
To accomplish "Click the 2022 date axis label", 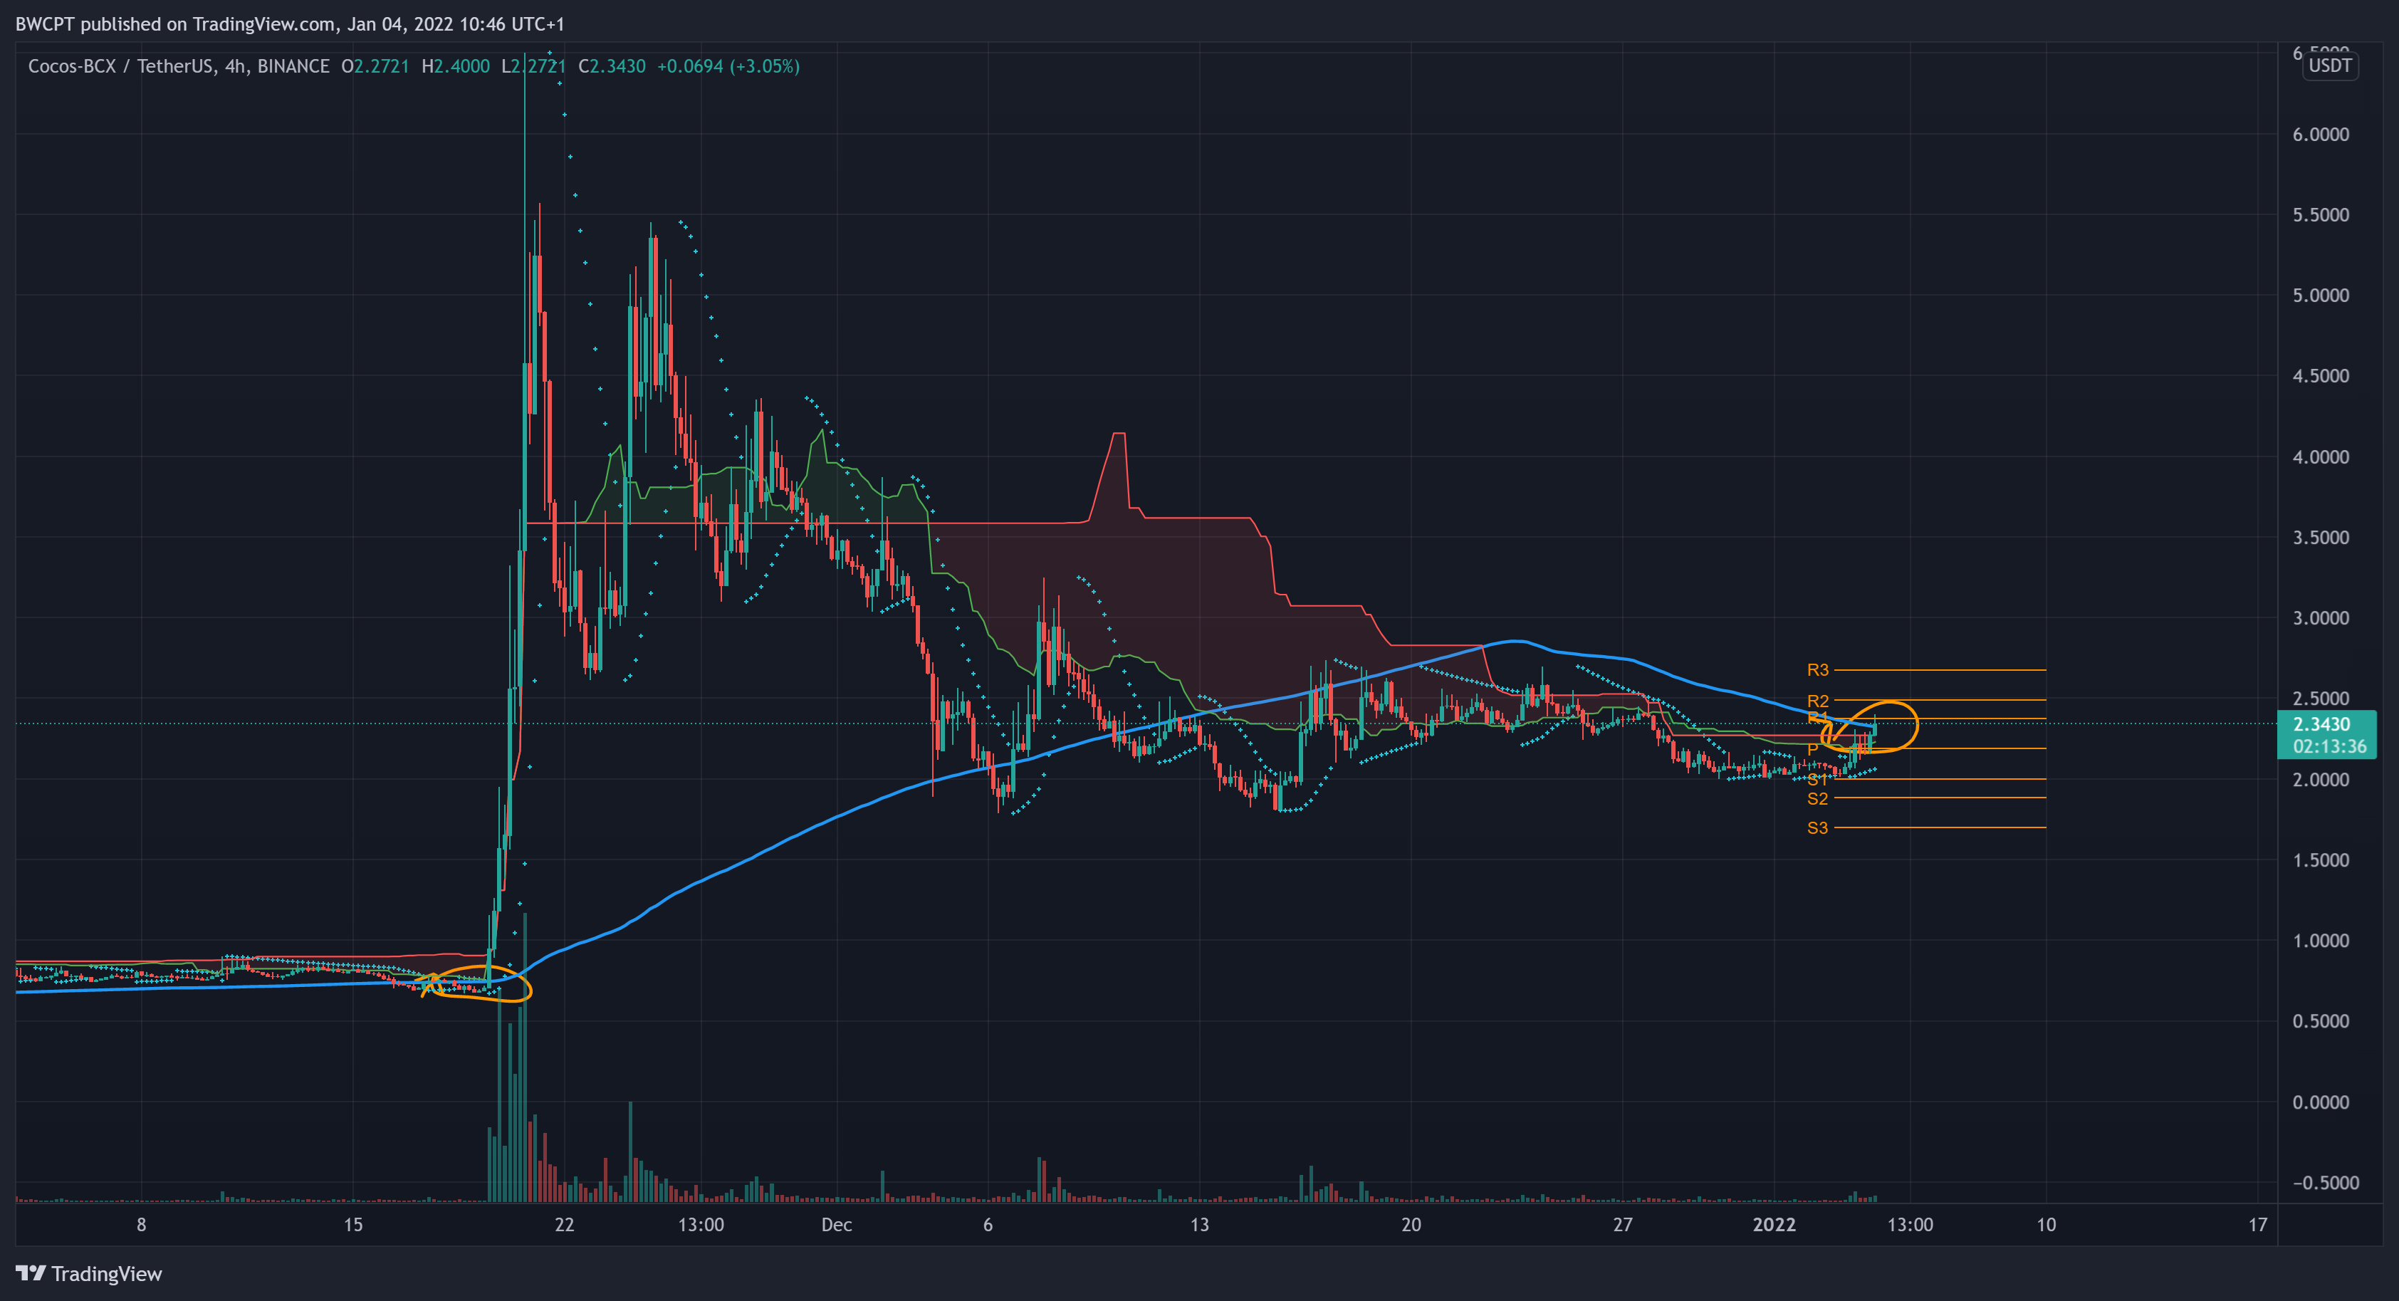I will pyautogui.click(x=1774, y=1225).
